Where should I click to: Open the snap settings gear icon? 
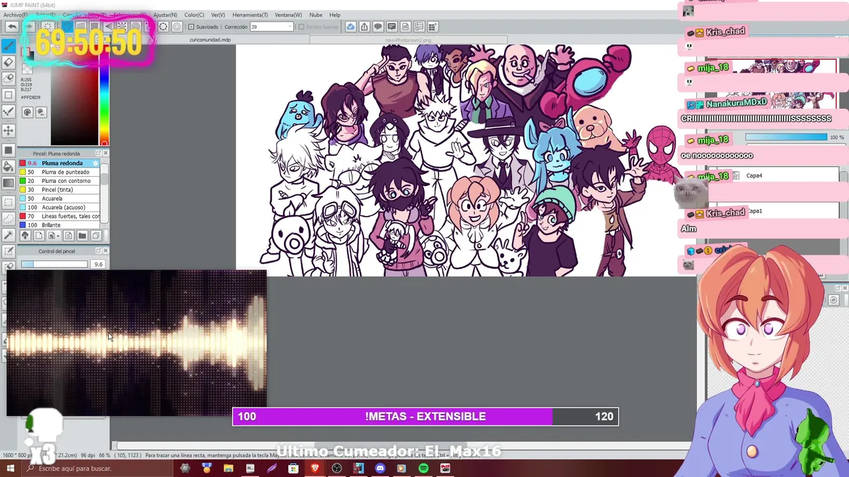point(177,26)
